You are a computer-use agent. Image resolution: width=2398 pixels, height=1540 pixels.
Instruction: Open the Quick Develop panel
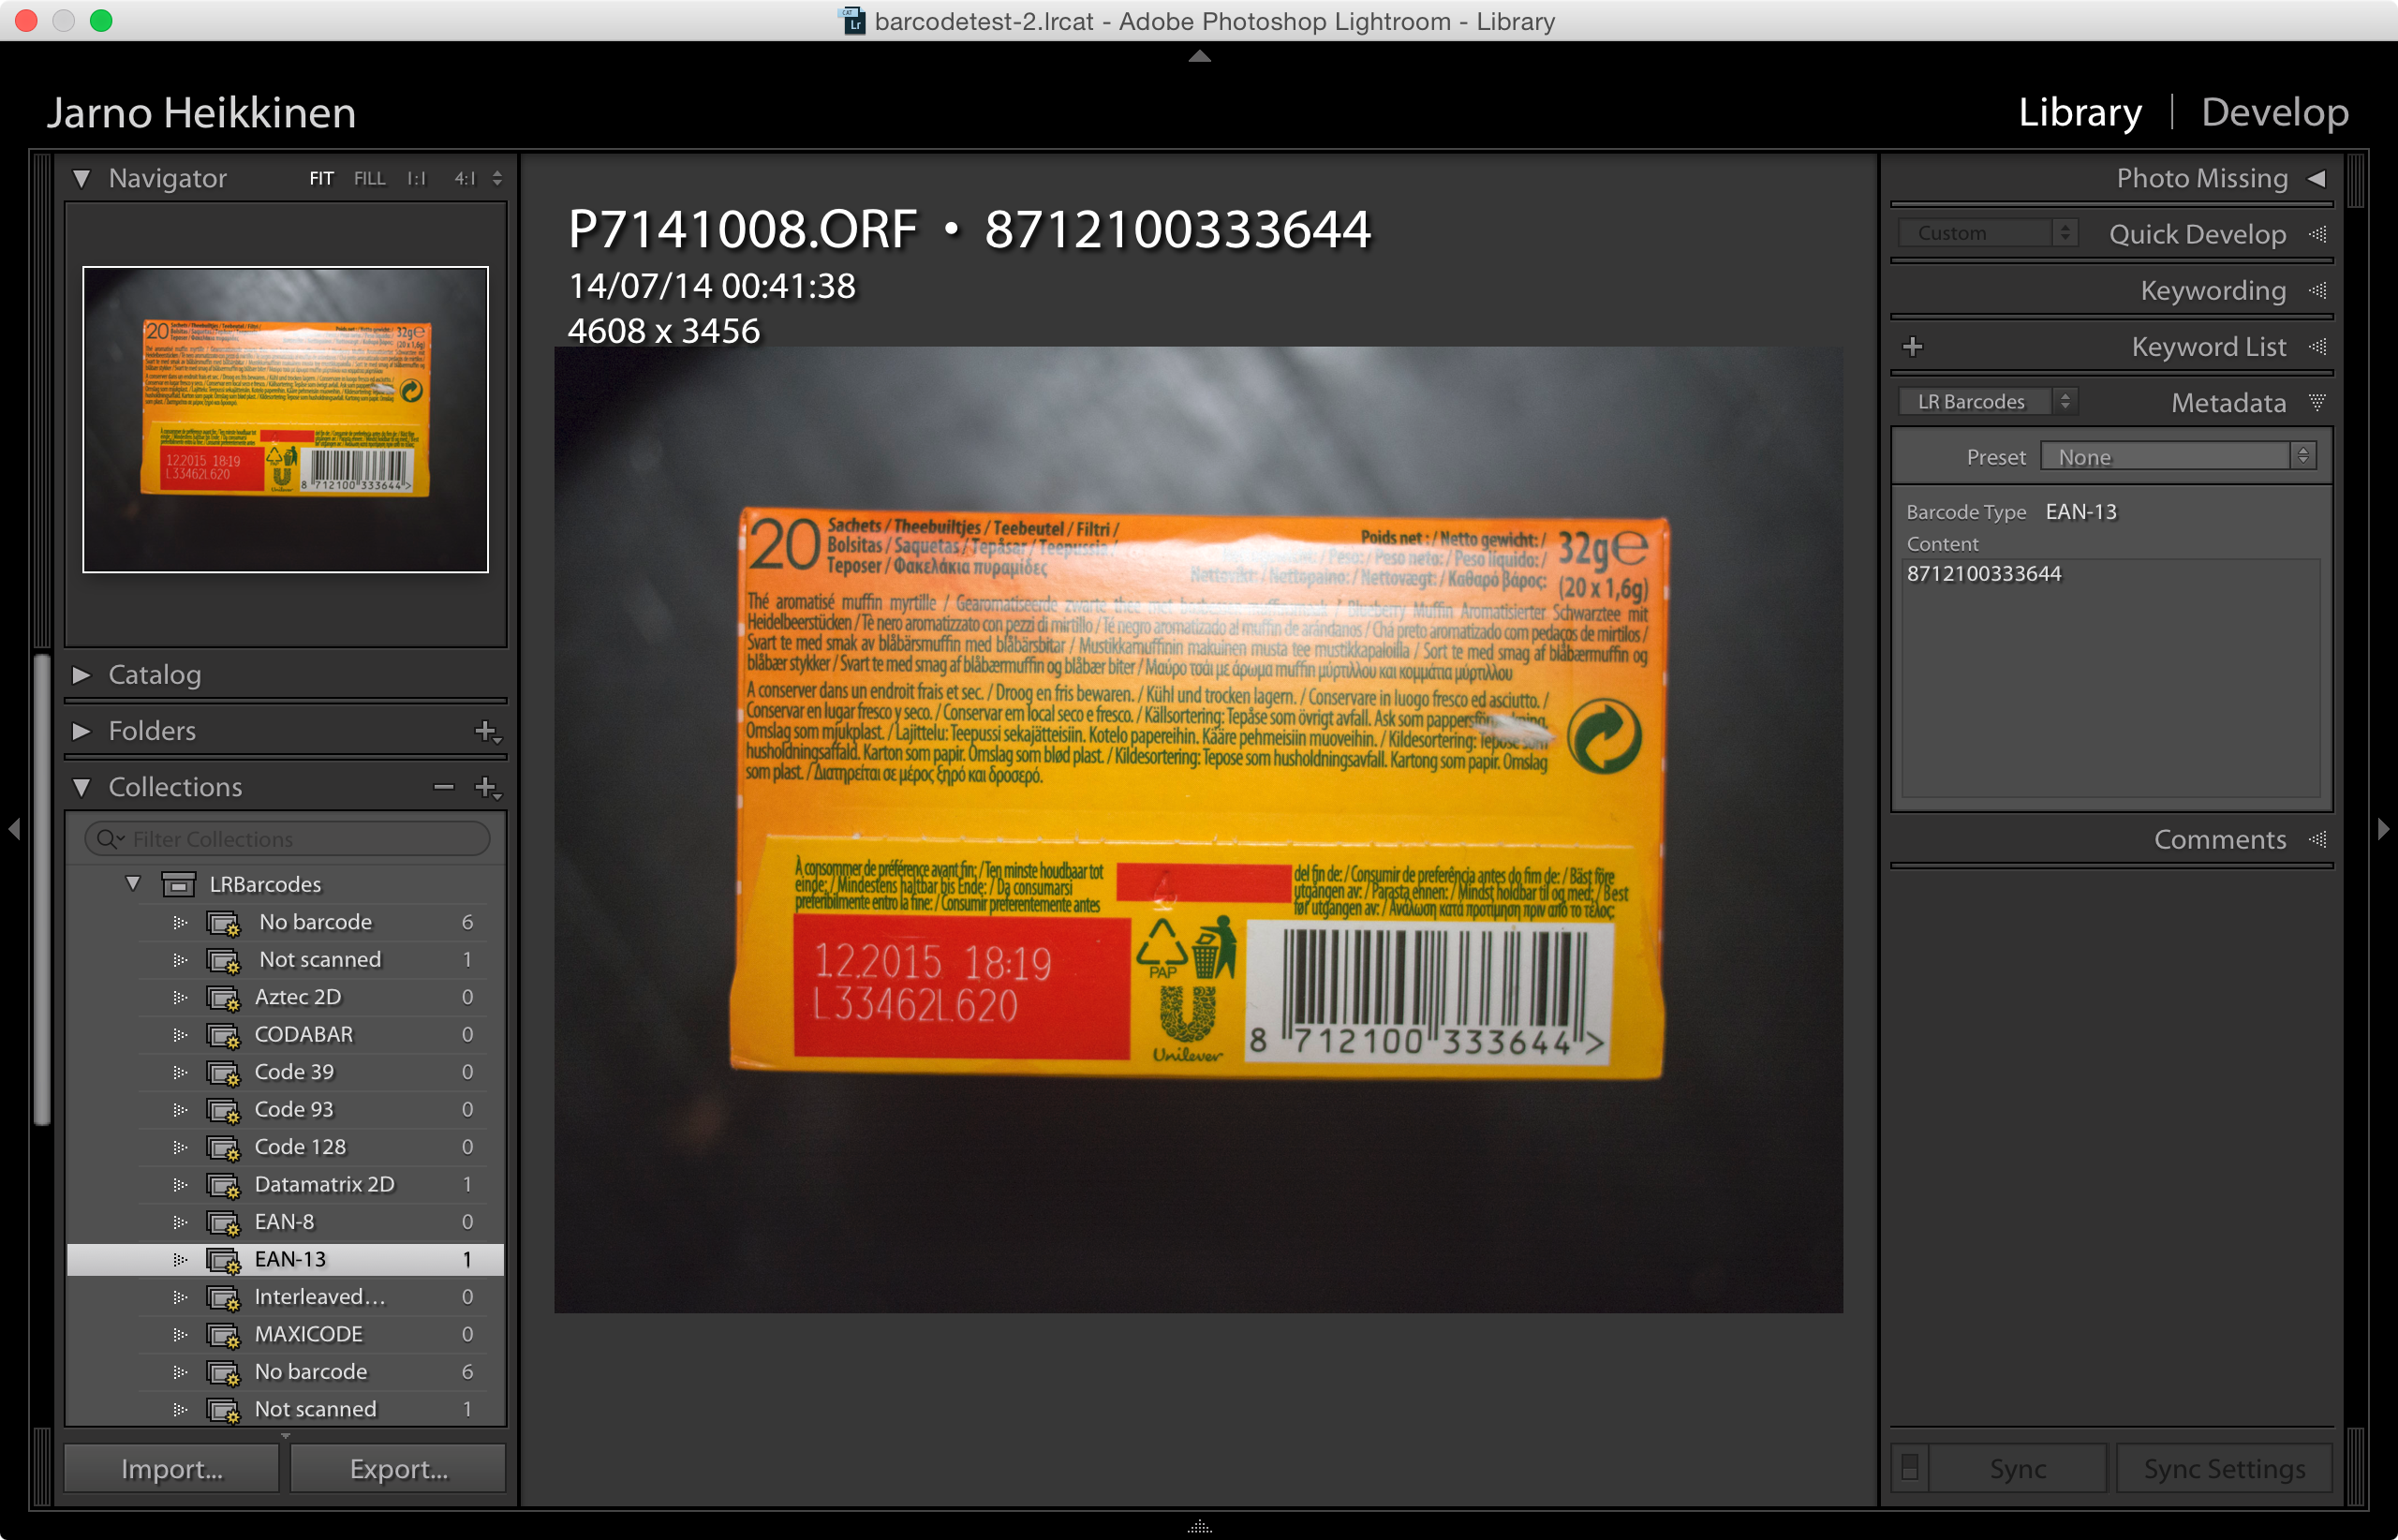coord(2197,235)
